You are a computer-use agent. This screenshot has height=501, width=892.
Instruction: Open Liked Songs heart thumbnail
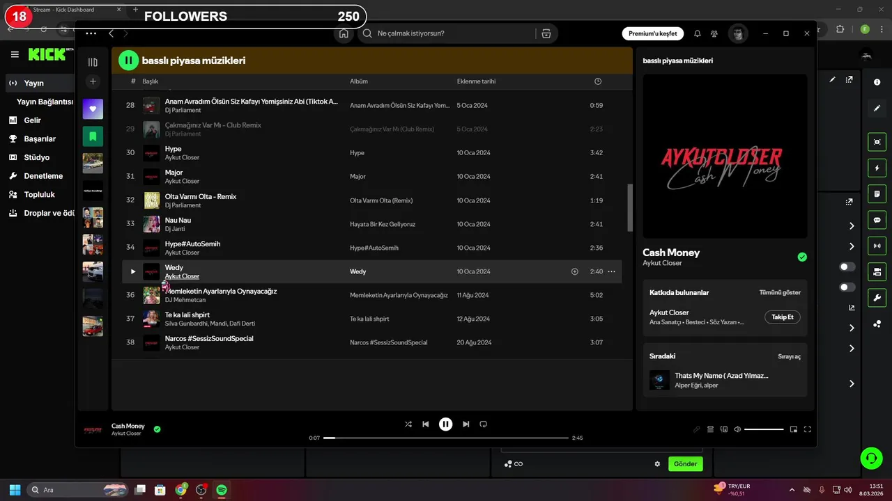(93, 109)
